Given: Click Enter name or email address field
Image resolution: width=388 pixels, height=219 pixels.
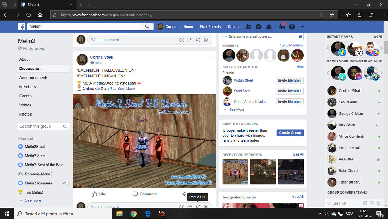Looking at the screenshot, I should 263,36.
